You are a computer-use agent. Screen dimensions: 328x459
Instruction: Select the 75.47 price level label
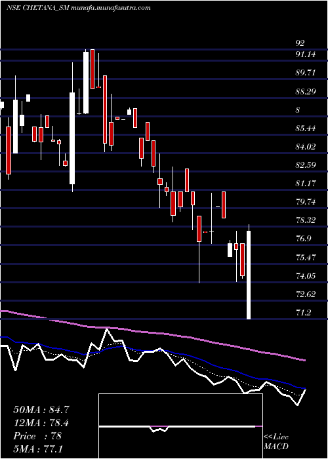[306, 258]
